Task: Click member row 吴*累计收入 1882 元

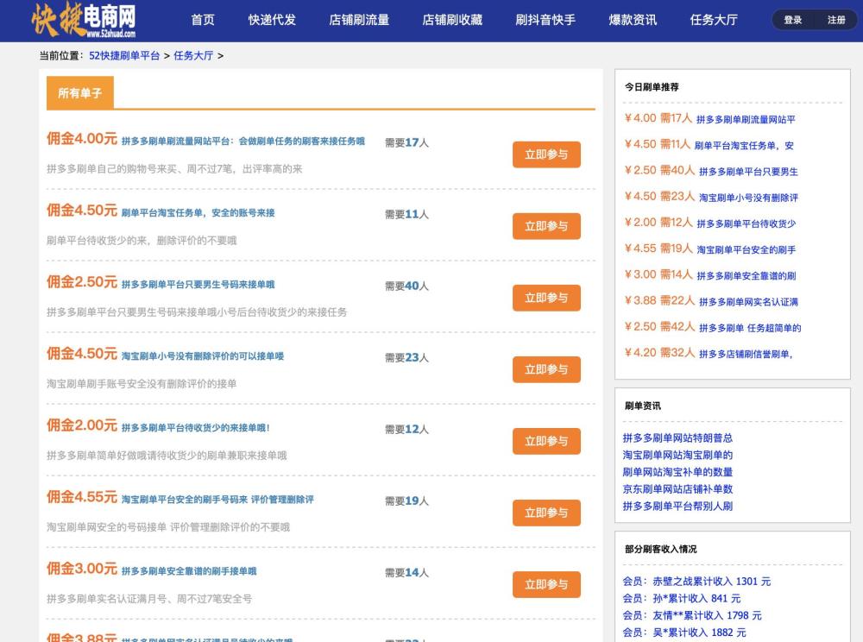Action: [684, 633]
